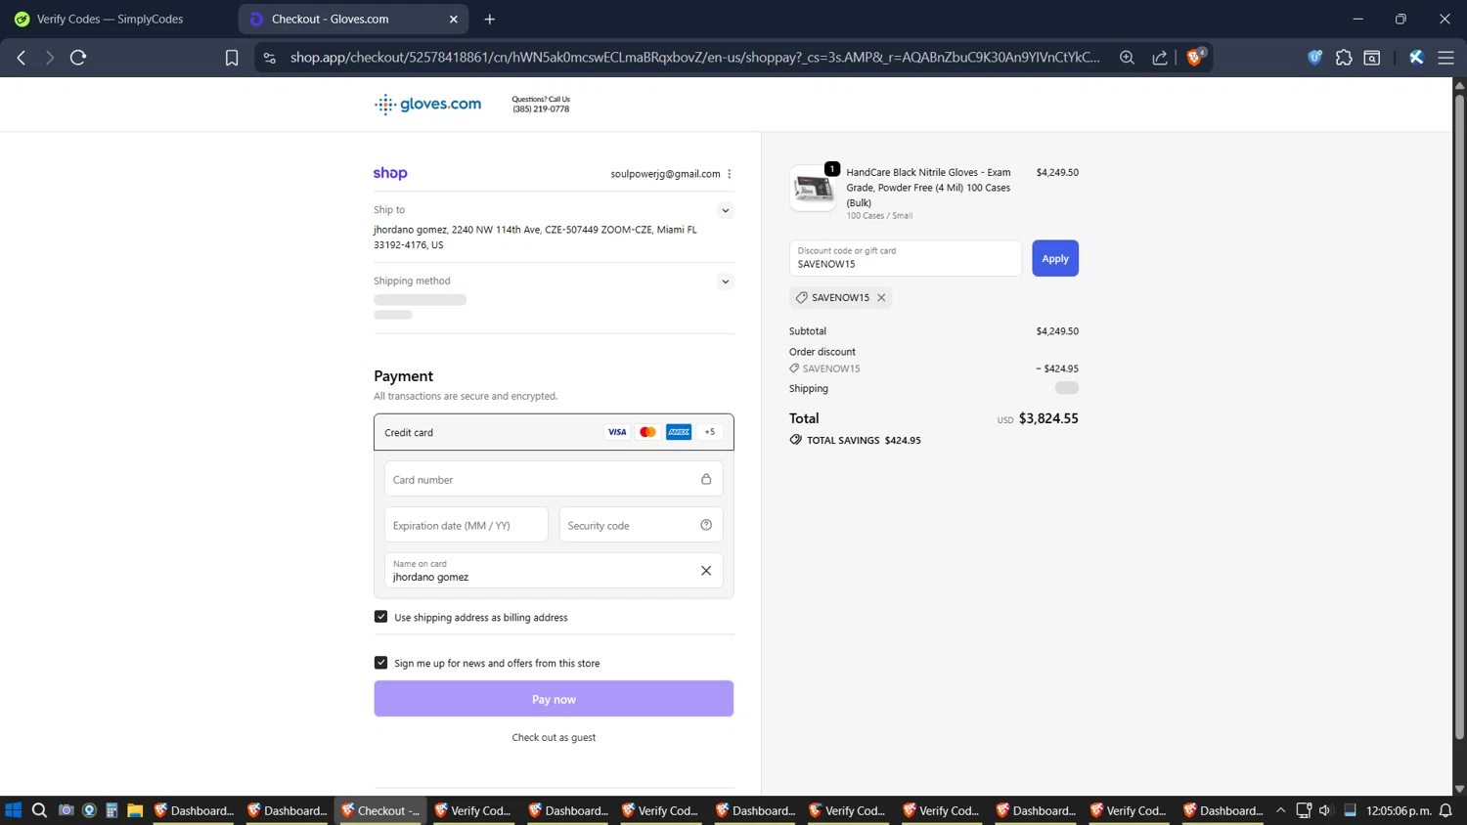
Task: Click the Pay now button
Action: 554,699
